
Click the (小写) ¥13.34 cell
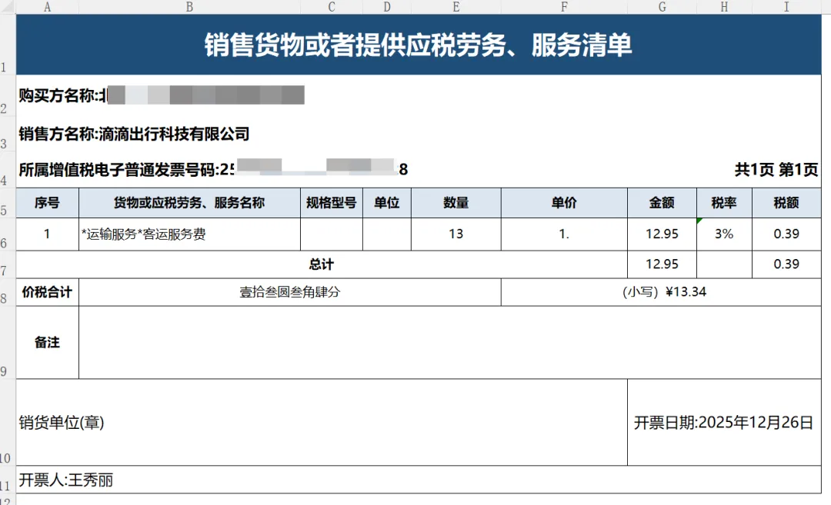pyautogui.click(x=662, y=292)
